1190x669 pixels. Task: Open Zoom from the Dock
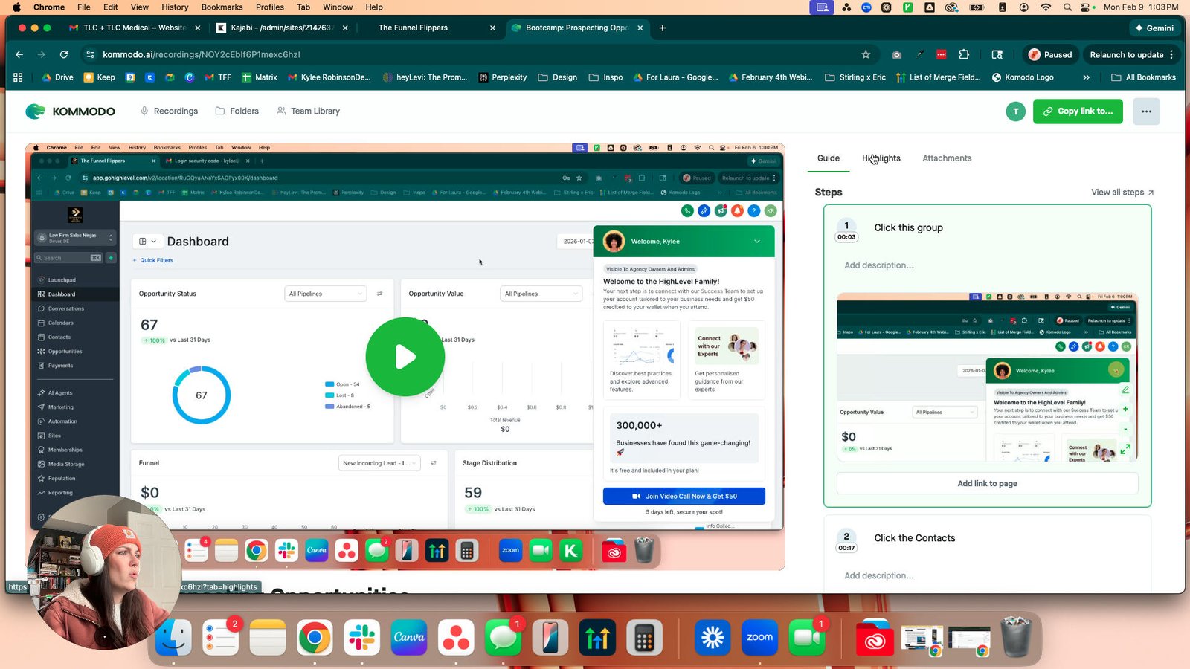pos(759,637)
